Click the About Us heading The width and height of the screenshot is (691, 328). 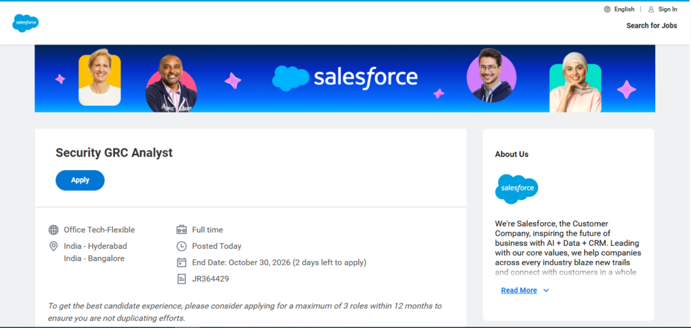(x=512, y=155)
